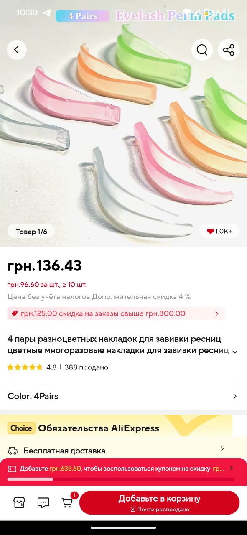Tap the back arrow icon

[17, 50]
